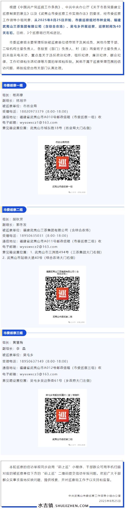The image size is (126, 509).
Task: Click the 公众号 武夷山新闻 label under first QR
Action: pos(77,192)
